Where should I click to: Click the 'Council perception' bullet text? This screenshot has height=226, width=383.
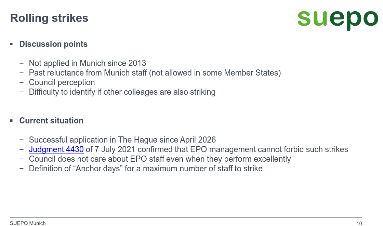coord(62,82)
